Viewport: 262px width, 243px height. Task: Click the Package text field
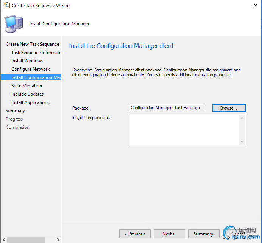(x=167, y=108)
